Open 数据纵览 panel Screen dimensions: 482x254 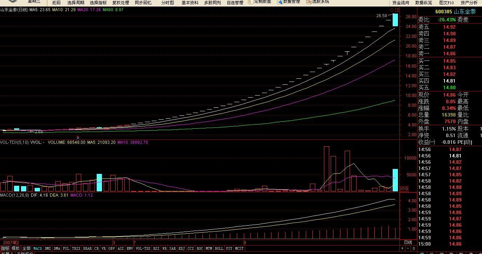click(x=424, y=2)
